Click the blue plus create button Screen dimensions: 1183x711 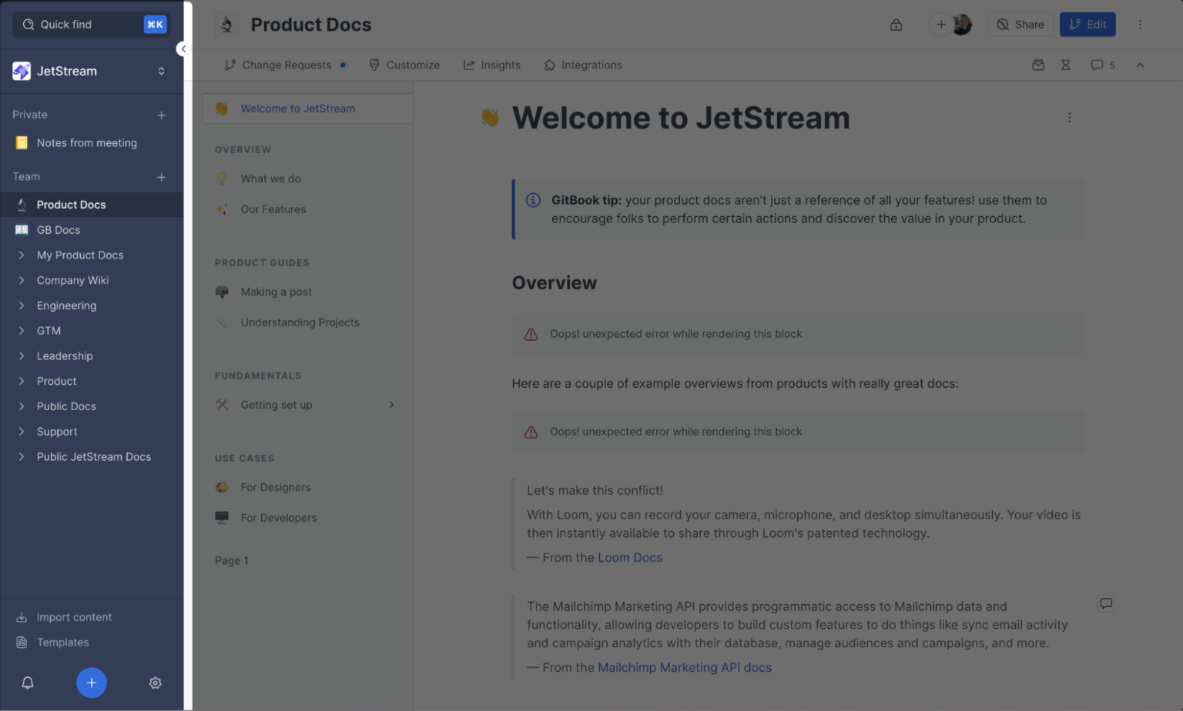(x=92, y=683)
